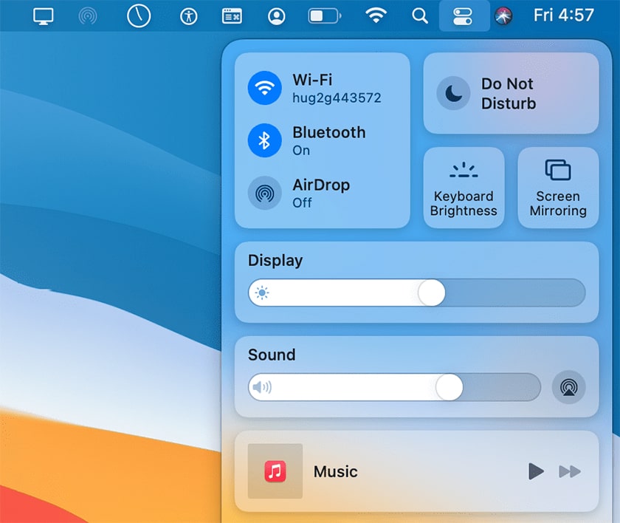Toggle Bluetooth with the blue round button
The width and height of the screenshot is (620, 523).
coord(264,140)
